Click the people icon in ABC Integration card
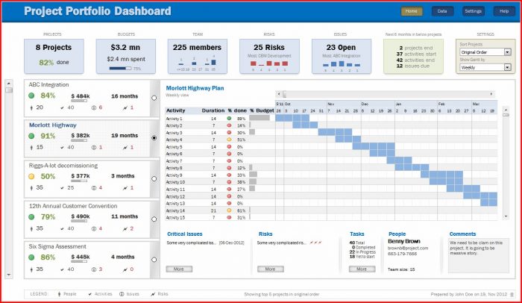The width and height of the screenshot is (522, 303). 31,107
